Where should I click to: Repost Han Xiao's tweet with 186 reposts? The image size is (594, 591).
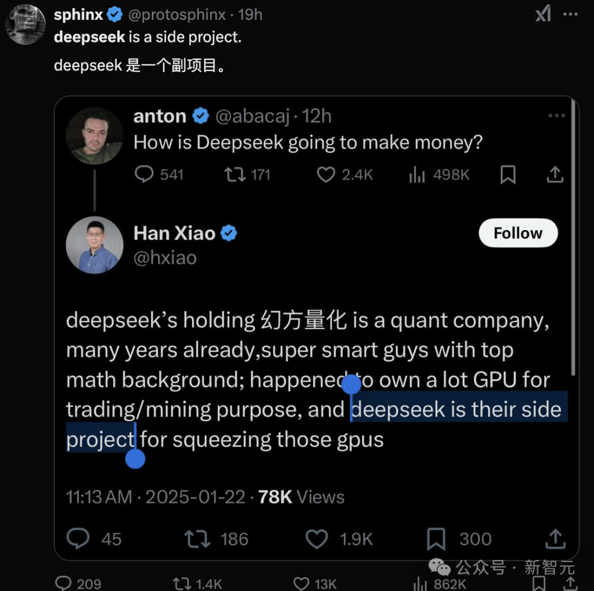tap(197, 539)
